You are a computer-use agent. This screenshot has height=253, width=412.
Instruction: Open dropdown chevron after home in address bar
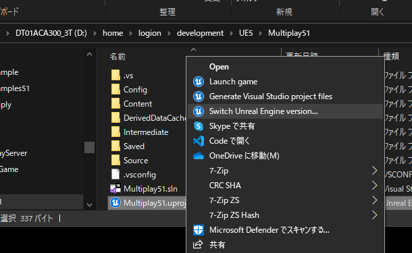[x=130, y=33]
